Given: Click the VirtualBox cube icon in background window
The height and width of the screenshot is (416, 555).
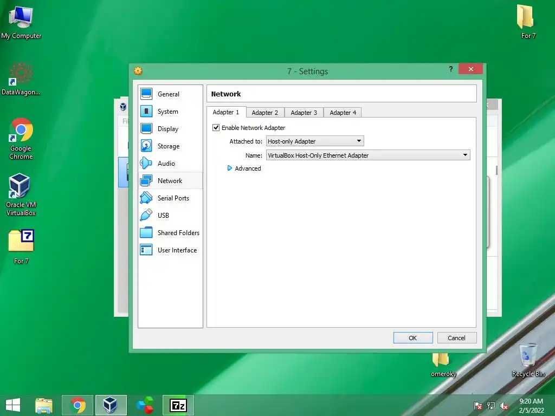Looking at the screenshot, I should (x=123, y=107).
